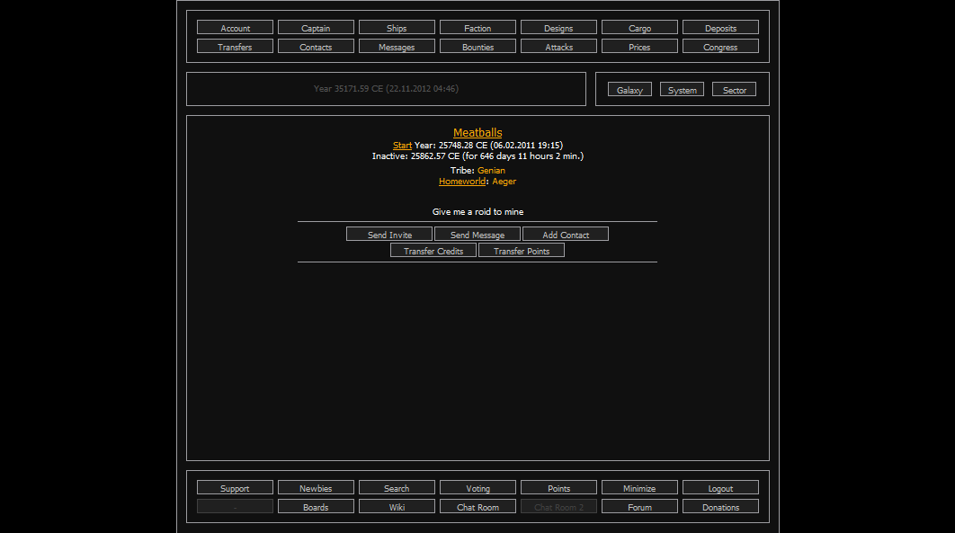The image size is (955, 533).
Task: Follow the Homeworld link
Action: point(461,182)
